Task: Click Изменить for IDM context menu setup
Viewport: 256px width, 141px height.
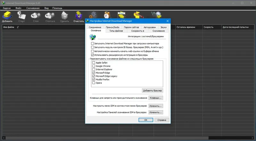Action: click(x=156, y=106)
